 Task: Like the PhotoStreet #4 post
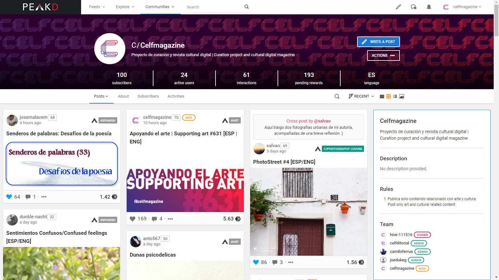coord(256,262)
